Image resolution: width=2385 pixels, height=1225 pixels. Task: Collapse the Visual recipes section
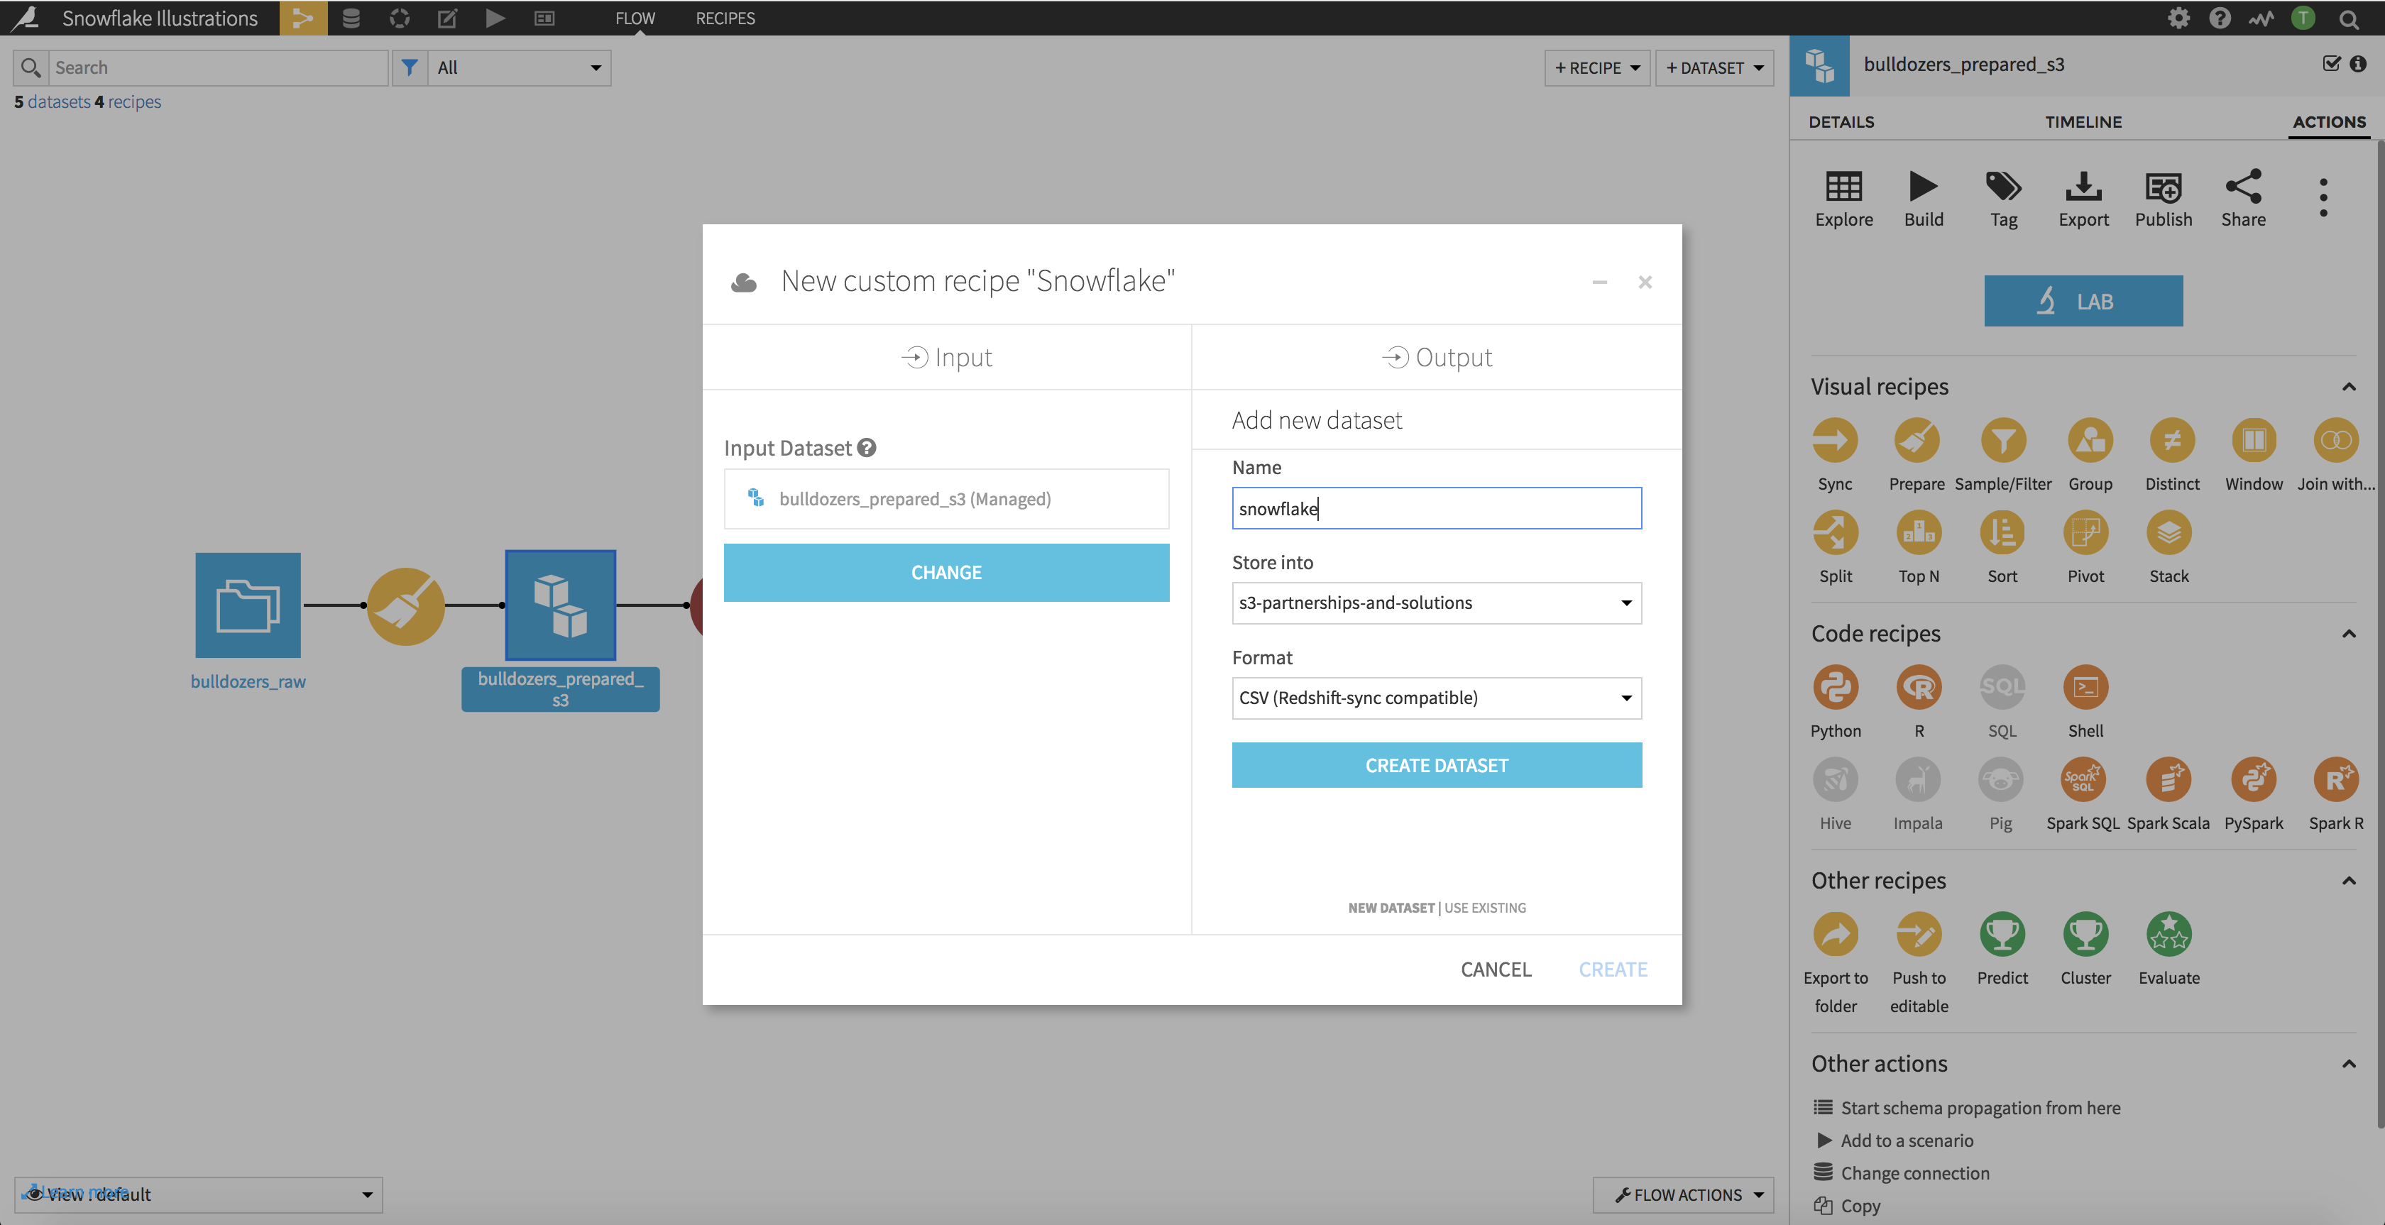pyautogui.click(x=2349, y=387)
